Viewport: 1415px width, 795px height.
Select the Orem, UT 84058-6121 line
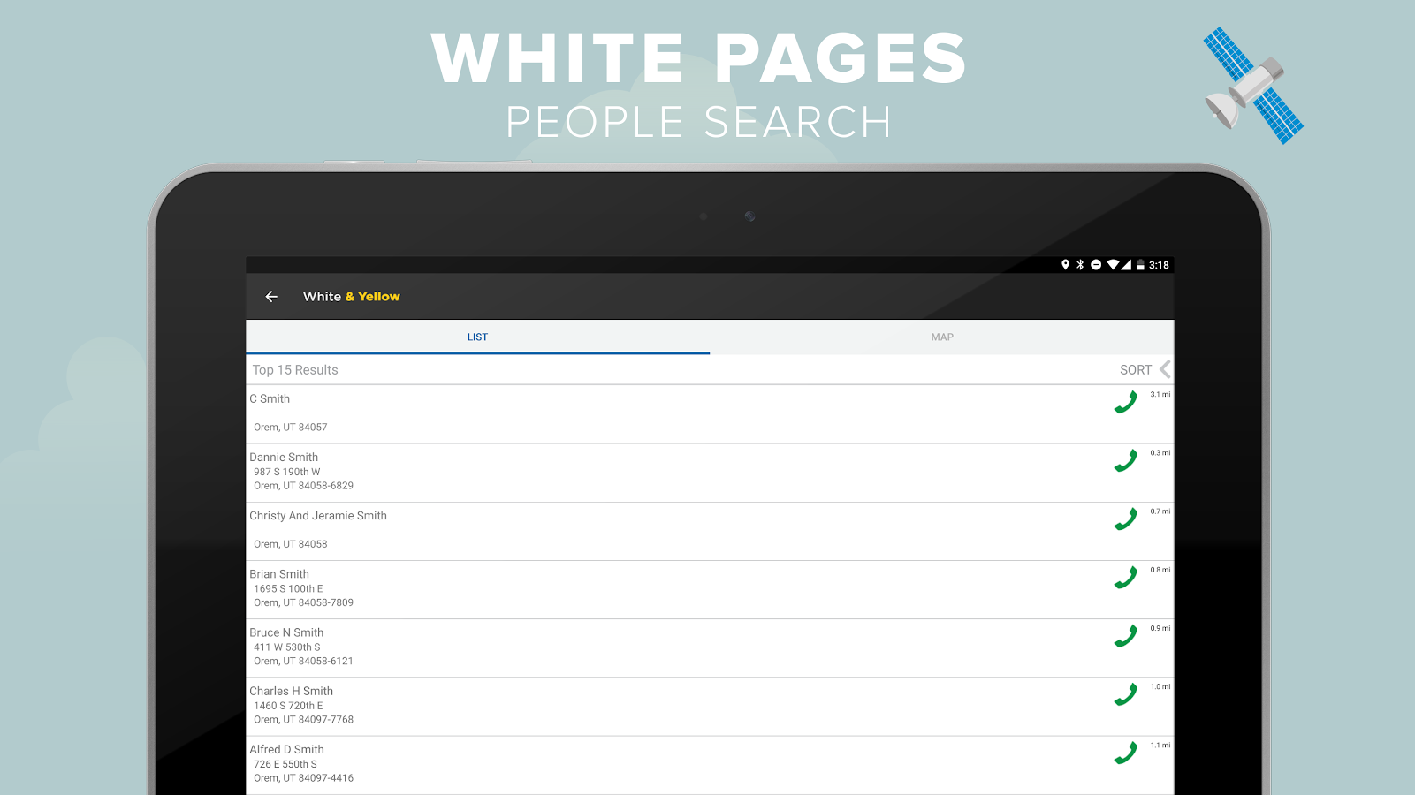303,661
